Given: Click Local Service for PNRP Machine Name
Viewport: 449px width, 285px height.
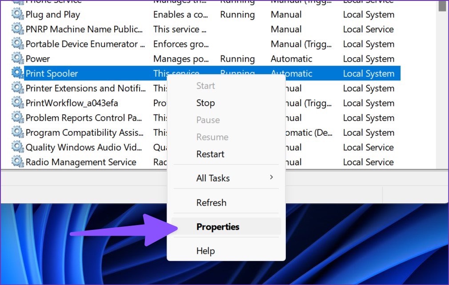Looking at the screenshot, I should coord(368,29).
